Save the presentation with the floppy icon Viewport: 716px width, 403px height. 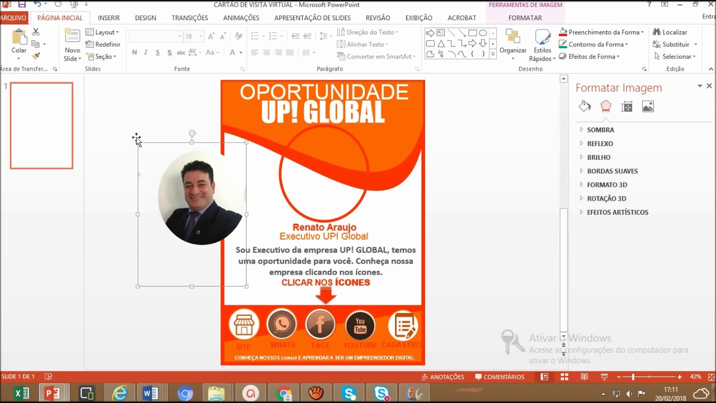pyautogui.click(x=22, y=4)
